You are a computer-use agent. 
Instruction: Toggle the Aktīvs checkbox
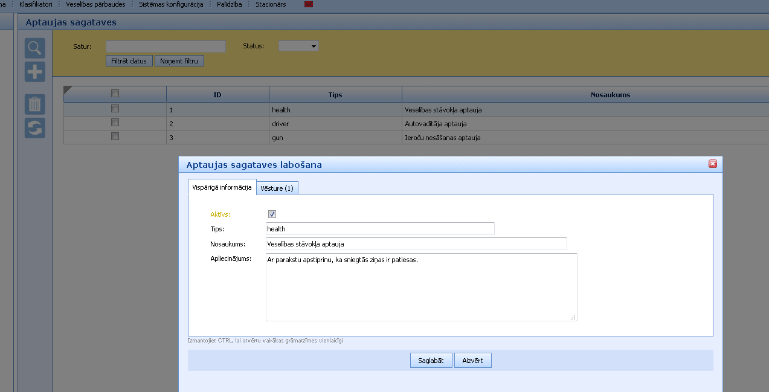coord(272,214)
